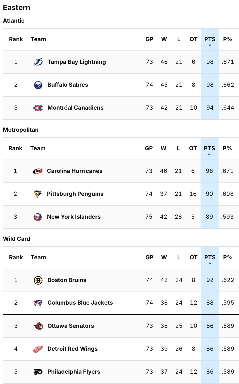Image resolution: width=239 pixels, height=384 pixels.
Task: Click the Boston Bruins logo
Action: pyautogui.click(x=38, y=280)
